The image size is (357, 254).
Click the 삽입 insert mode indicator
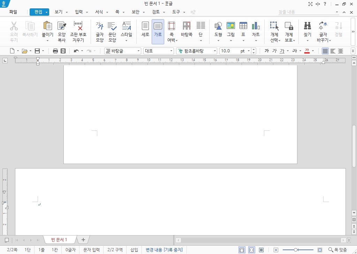(x=134, y=250)
